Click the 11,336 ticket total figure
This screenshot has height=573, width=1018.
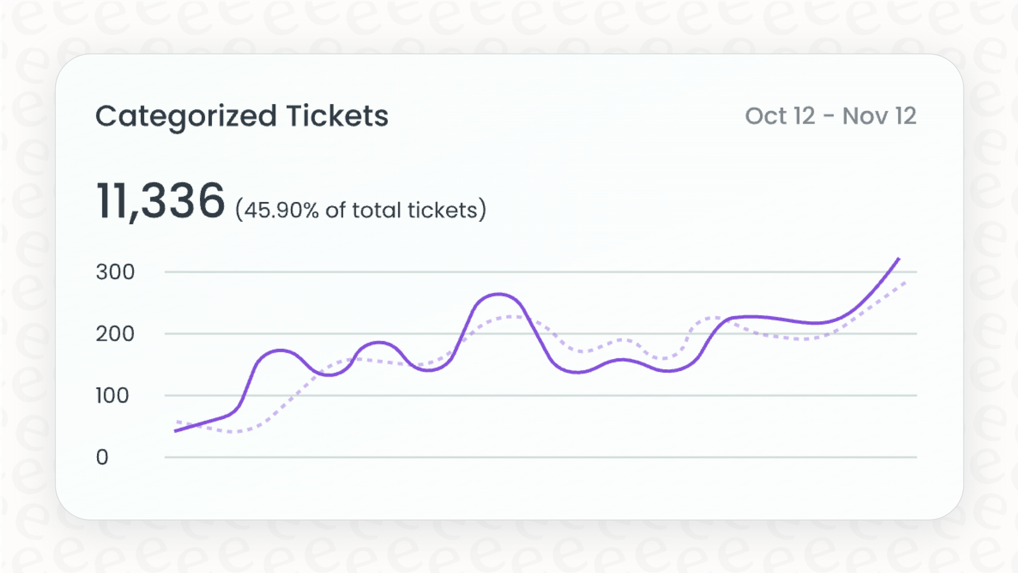161,201
